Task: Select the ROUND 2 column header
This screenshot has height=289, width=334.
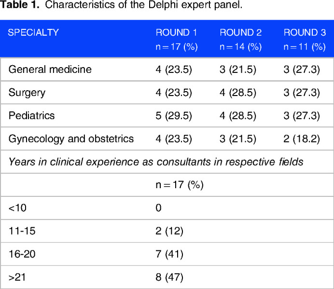Action: [x=240, y=33]
